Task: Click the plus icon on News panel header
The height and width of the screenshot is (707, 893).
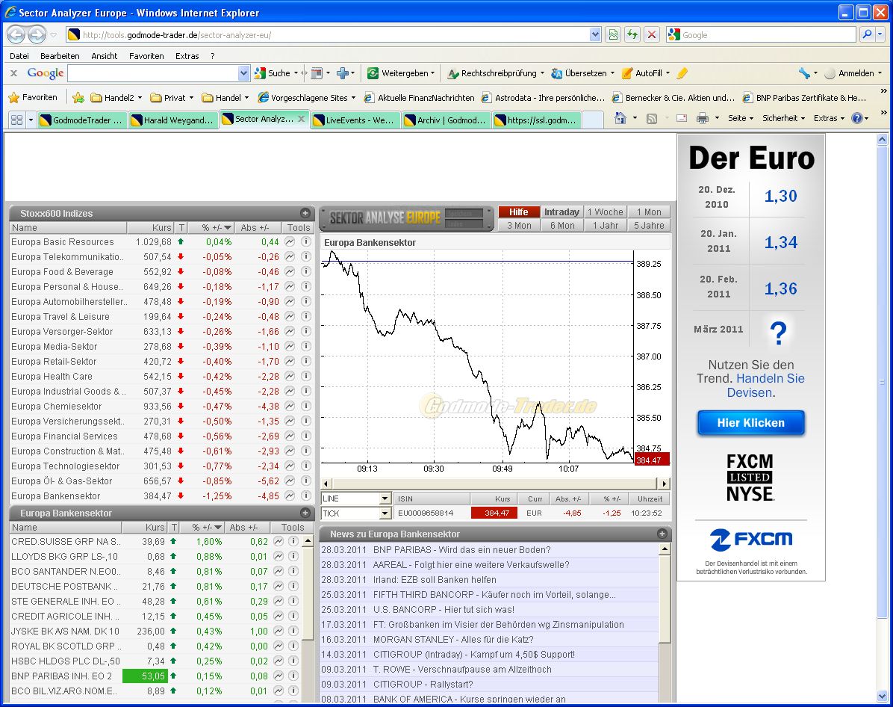Action: coord(662,534)
